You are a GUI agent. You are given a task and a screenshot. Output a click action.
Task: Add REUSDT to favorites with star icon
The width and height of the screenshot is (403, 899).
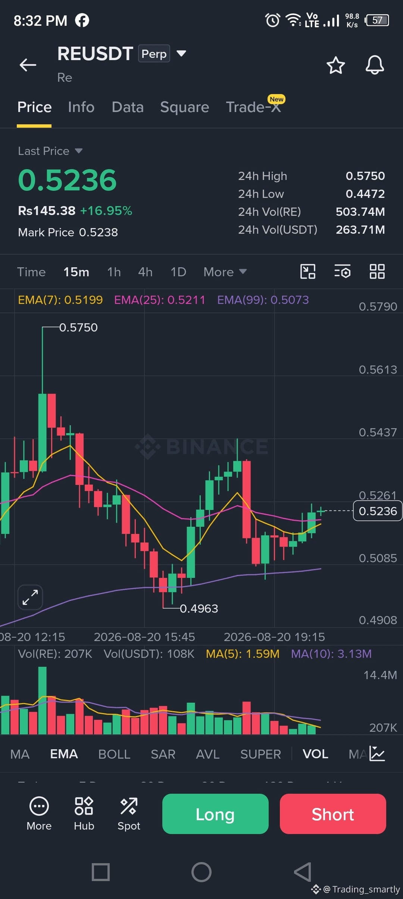click(x=336, y=65)
